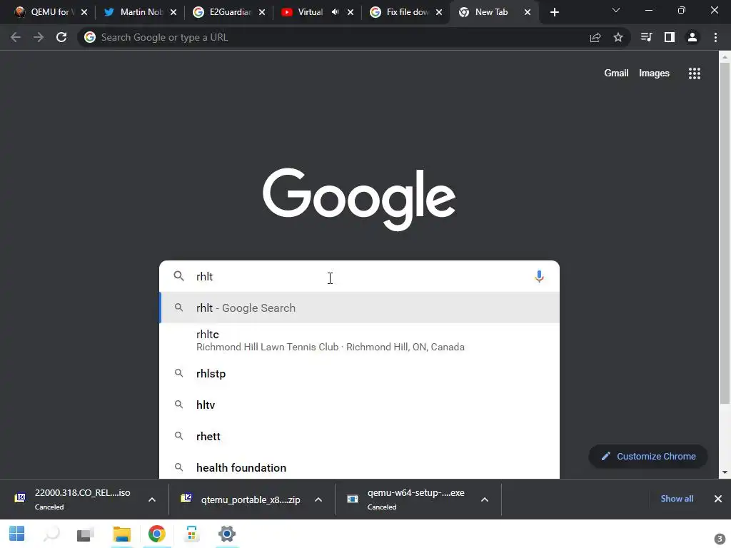The height and width of the screenshot is (548, 731).
Task: Open the notification count badge
Action: click(x=720, y=539)
